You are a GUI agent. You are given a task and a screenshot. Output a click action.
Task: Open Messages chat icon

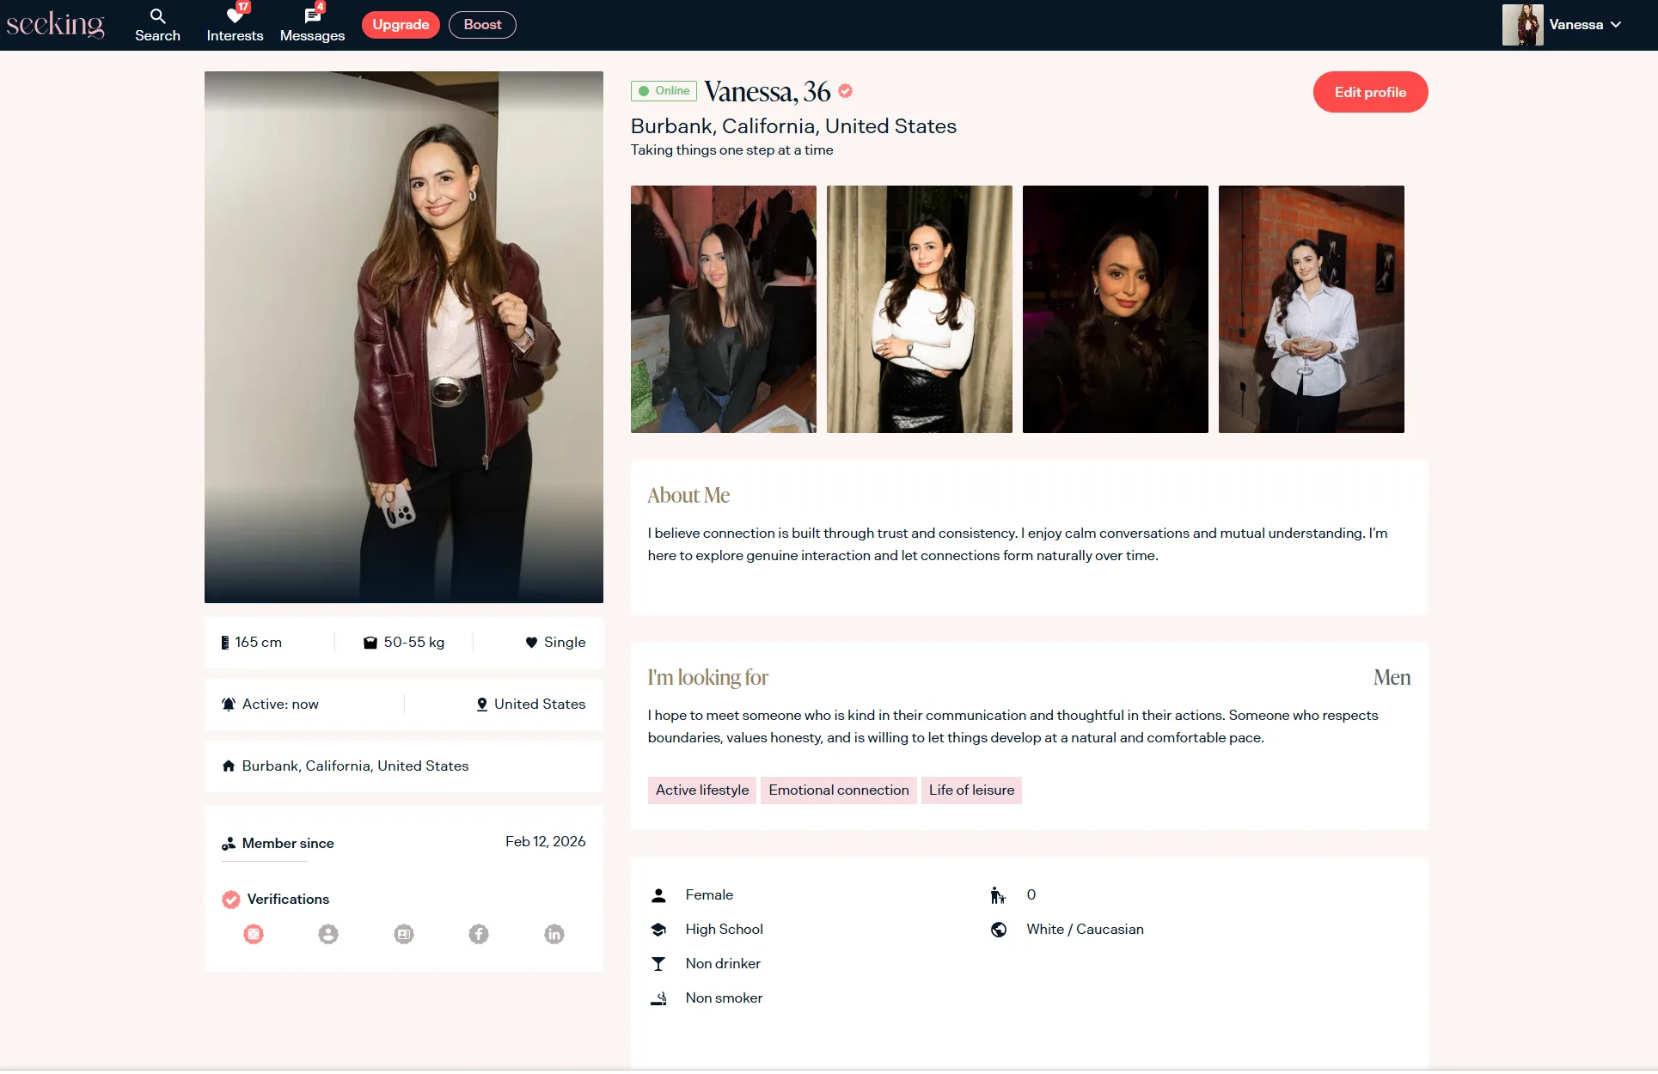[x=312, y=16]
